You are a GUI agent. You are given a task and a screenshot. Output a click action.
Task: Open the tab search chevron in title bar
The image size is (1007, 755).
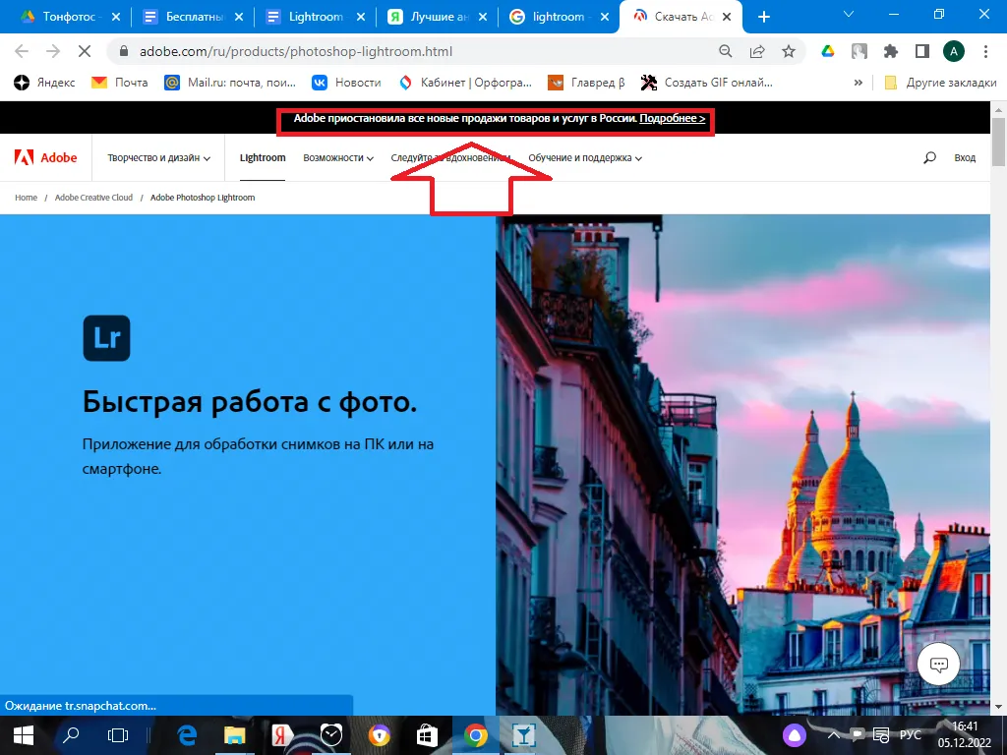[x=849, y=15]
